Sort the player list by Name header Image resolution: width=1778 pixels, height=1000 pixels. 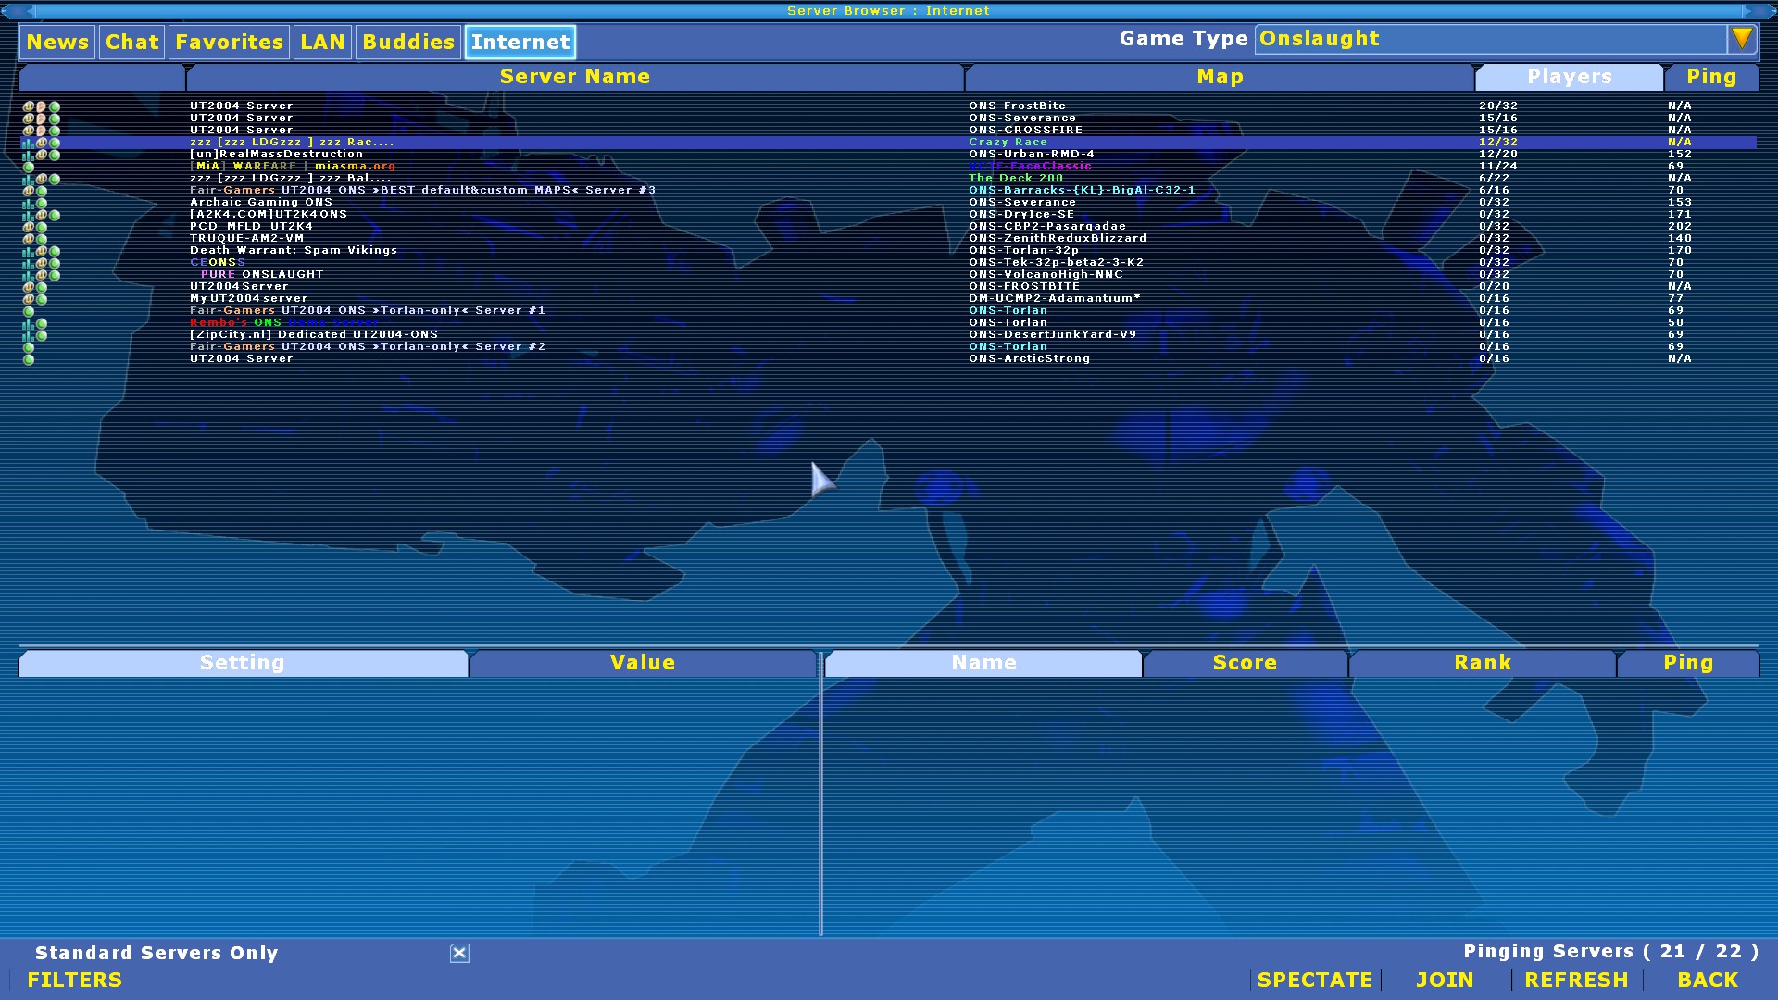(983, 663)
